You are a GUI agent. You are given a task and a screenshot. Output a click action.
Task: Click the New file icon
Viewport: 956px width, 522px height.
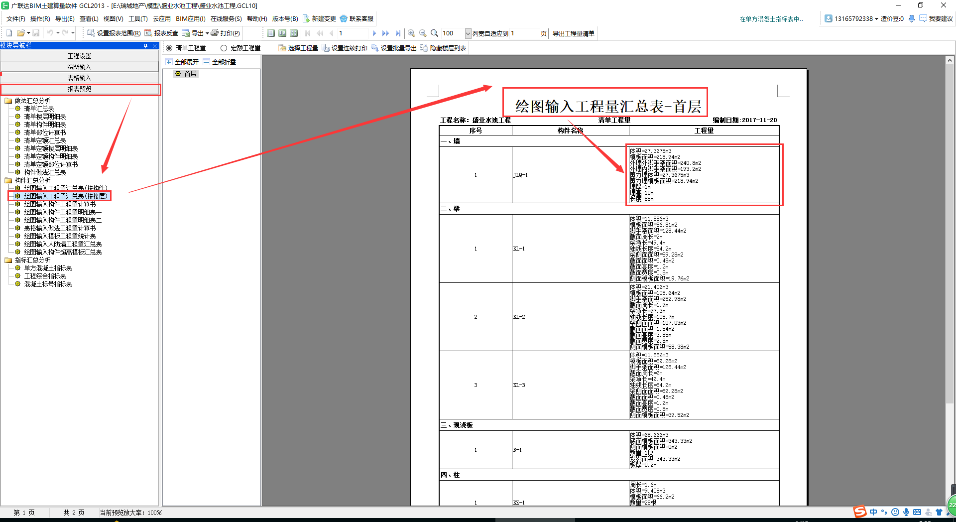coord(9,33)
